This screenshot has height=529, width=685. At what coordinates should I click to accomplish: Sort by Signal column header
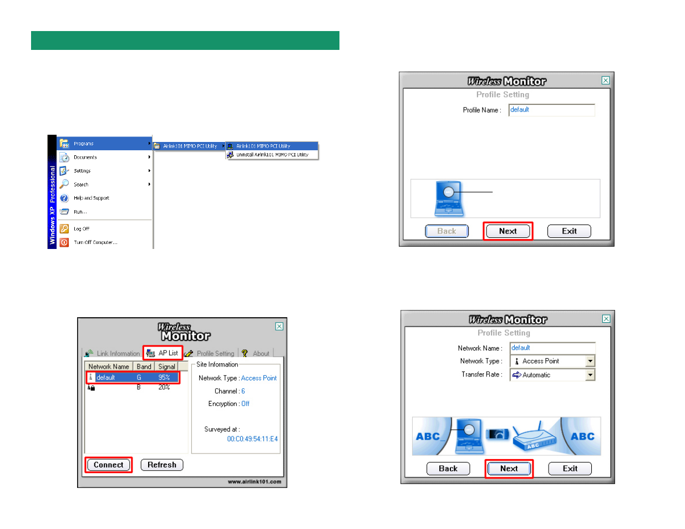pyautogui.click(x=166, y=367)
